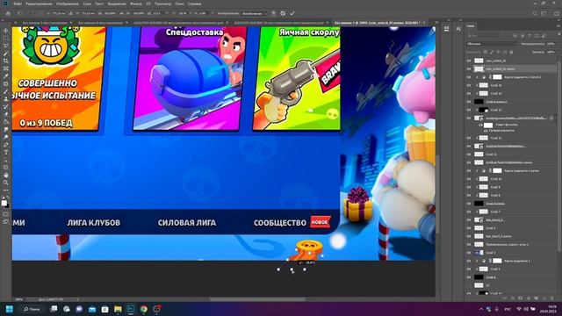Click the share button in top-right
This screenshot has height=316, width=562.
(556, 13)
